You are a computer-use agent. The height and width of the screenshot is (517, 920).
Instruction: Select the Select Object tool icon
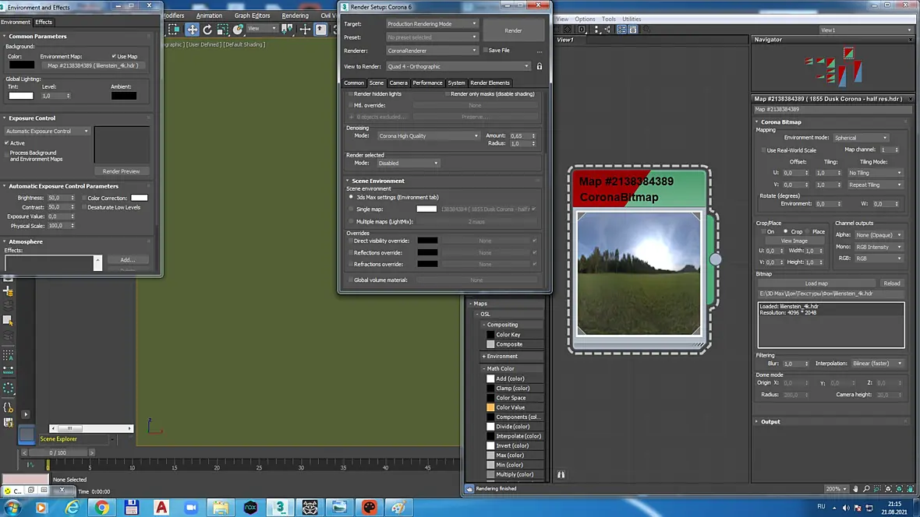(175, 30)
